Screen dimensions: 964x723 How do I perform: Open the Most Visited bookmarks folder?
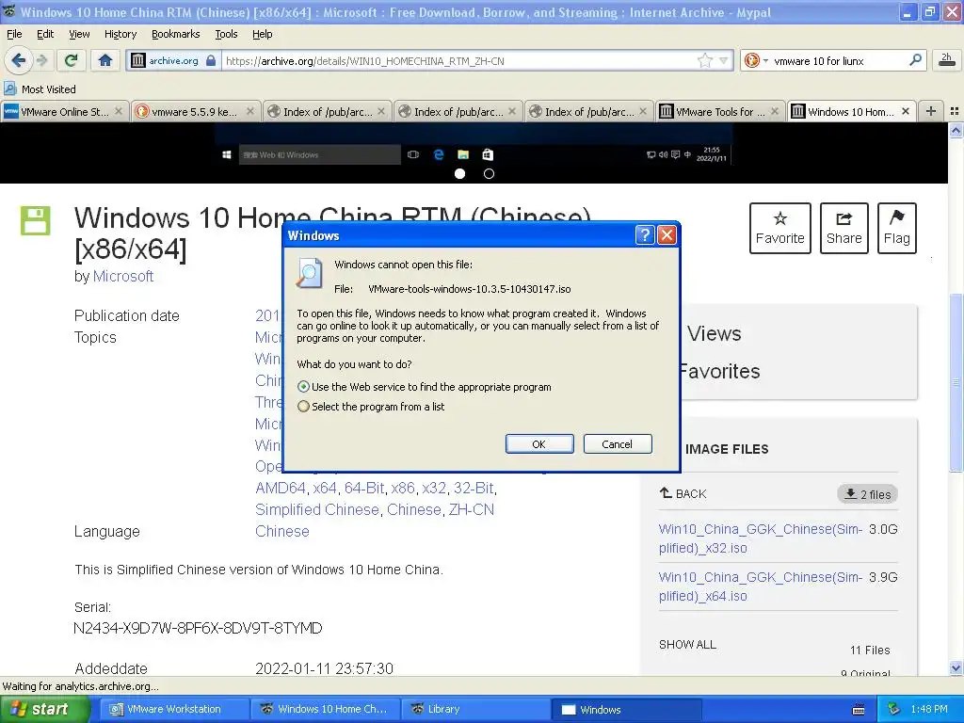tap(40, 89)
